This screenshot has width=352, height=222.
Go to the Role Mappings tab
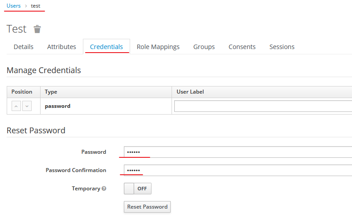[158, 47]
